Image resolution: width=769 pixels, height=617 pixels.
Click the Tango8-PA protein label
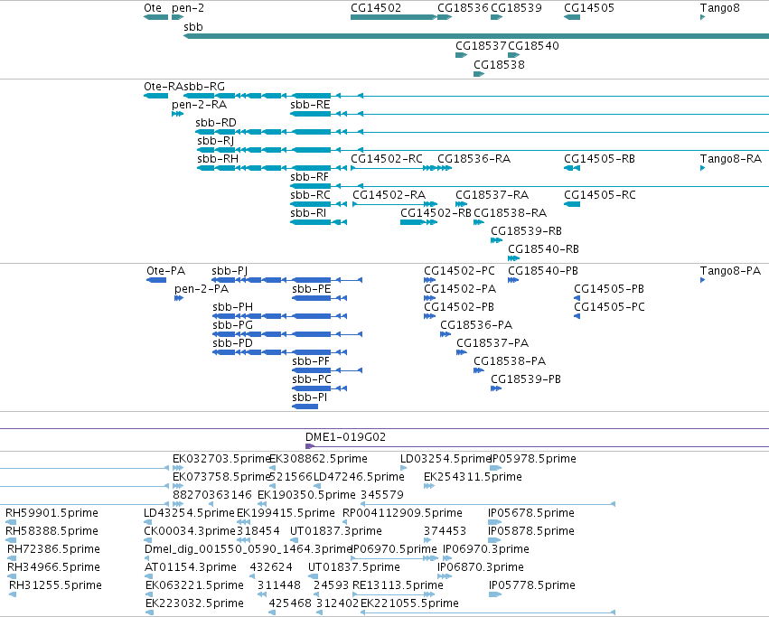(730, 271)
